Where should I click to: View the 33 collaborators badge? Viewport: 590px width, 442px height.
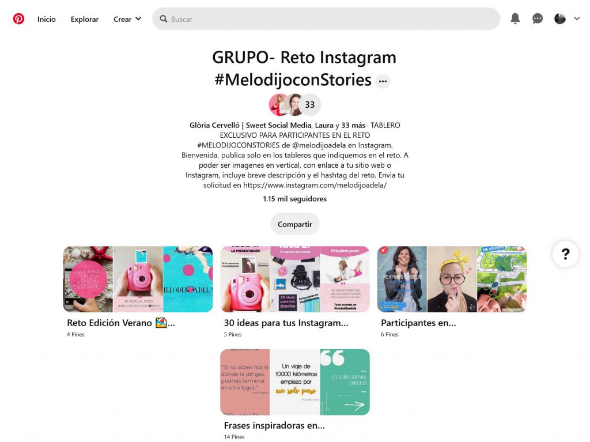(309, 105)
